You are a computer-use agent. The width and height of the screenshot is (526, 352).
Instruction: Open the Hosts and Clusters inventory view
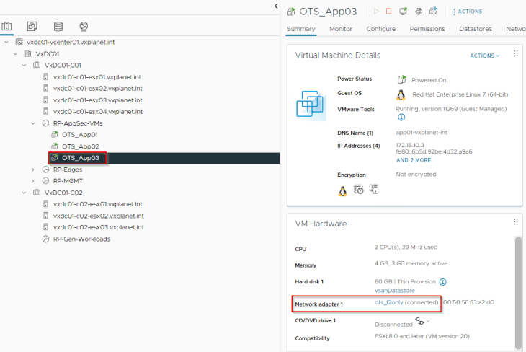pyautogui.click(x=6, y=26)
